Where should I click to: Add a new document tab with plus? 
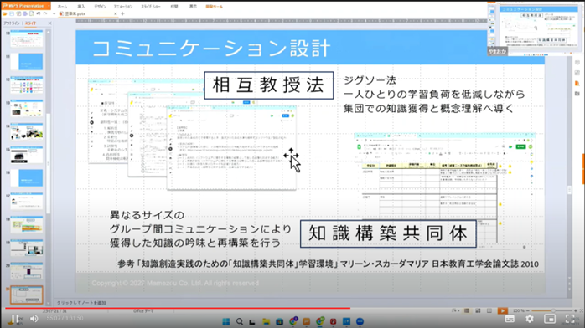[122, 13]
